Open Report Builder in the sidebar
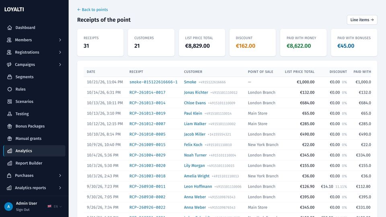Screen dimensions: 386x217 coord(34,163)
